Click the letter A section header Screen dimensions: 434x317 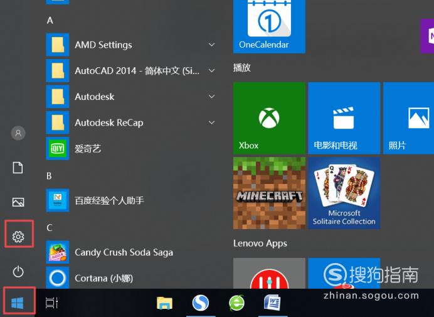click(50, 20)
